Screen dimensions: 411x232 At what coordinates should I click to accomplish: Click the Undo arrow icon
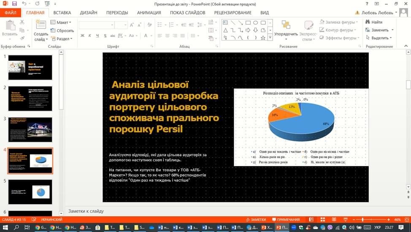pyautogui.click(x=24, y=3)
